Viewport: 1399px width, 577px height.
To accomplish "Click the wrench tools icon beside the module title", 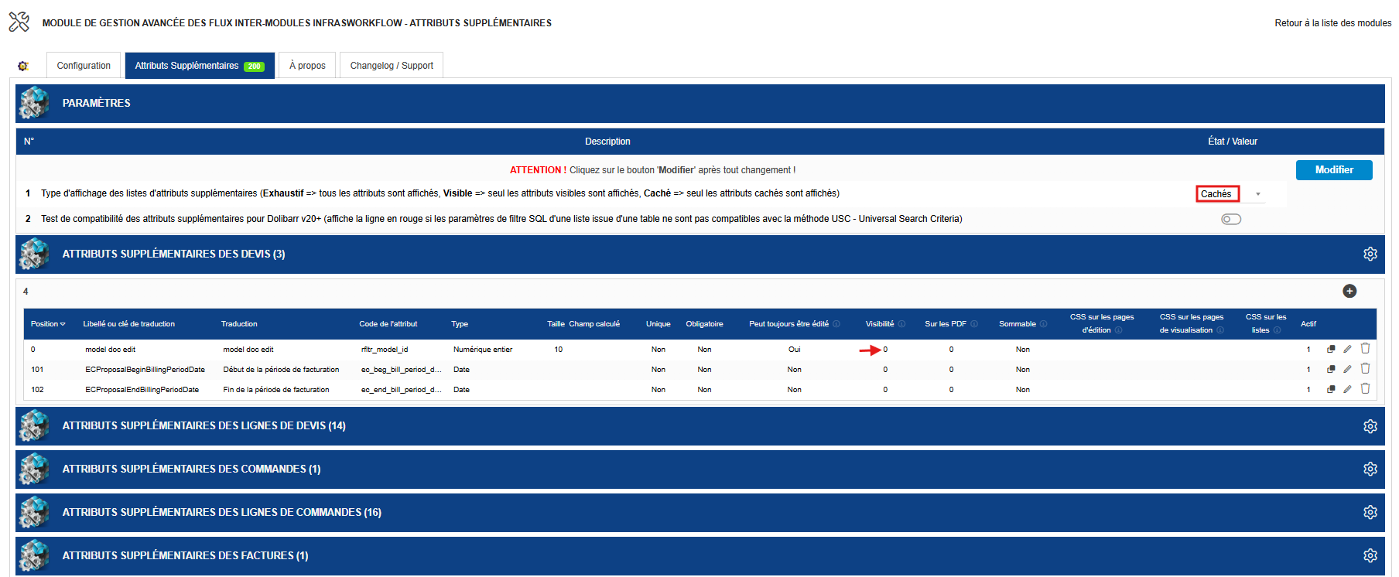I will click(x=19, y=22).
